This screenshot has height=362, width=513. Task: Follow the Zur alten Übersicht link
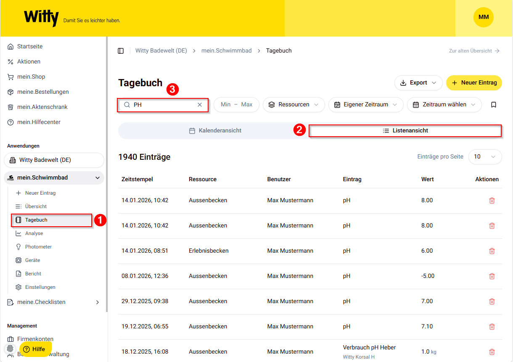click(x=474, y=51)
